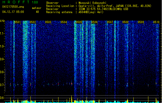Viewport: 162px width, 103px height.
Task: Click the 0501 time marker
Action: pyautogui.click(x=17, y=22)
